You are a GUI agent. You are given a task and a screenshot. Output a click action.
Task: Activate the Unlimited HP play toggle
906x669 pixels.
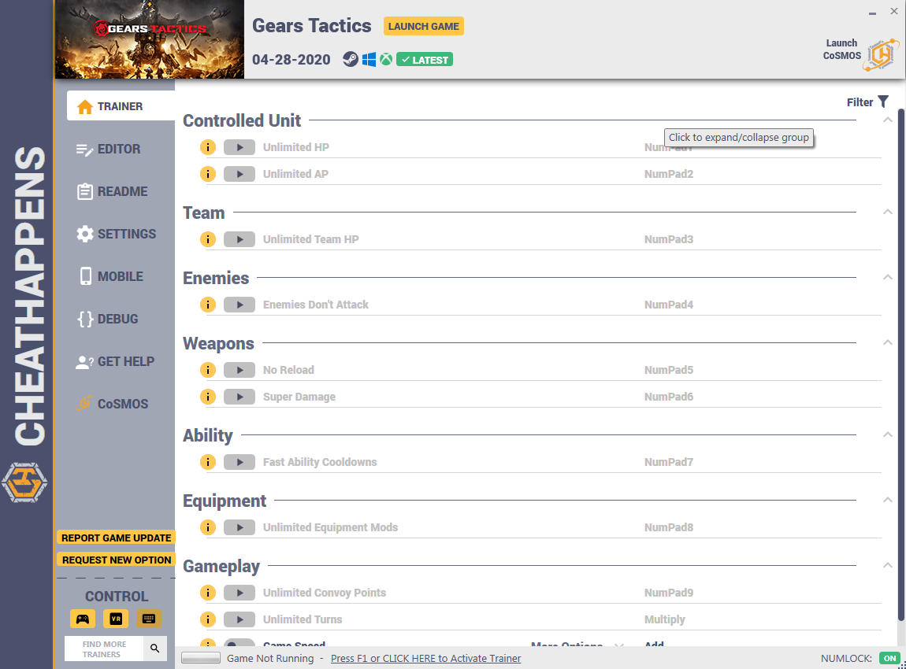(x=239, y=147)
